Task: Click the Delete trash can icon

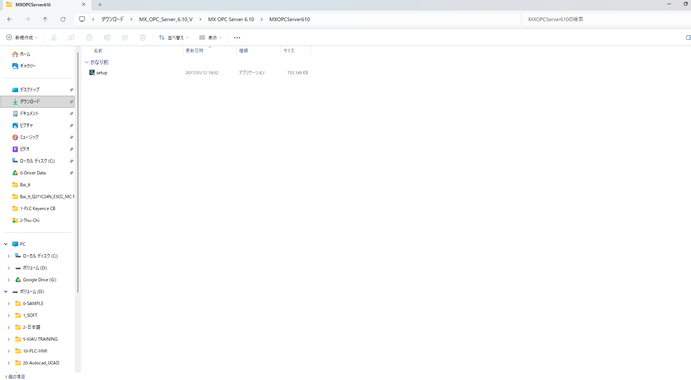Action: (143, 37)
